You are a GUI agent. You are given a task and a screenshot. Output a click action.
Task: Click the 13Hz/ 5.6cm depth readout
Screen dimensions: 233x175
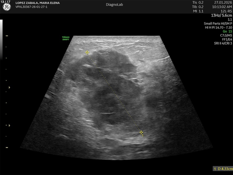coord(221,15)
